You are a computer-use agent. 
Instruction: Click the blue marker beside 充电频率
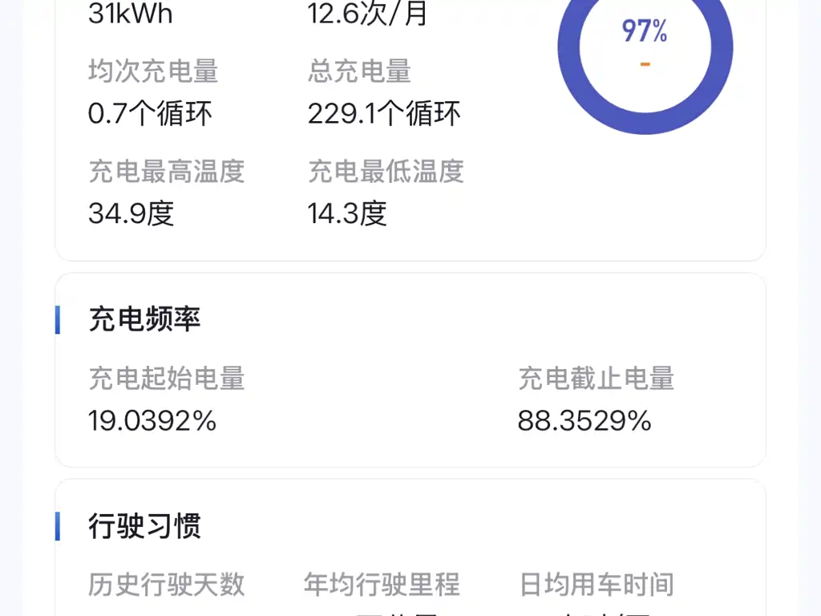click(58, 319)
